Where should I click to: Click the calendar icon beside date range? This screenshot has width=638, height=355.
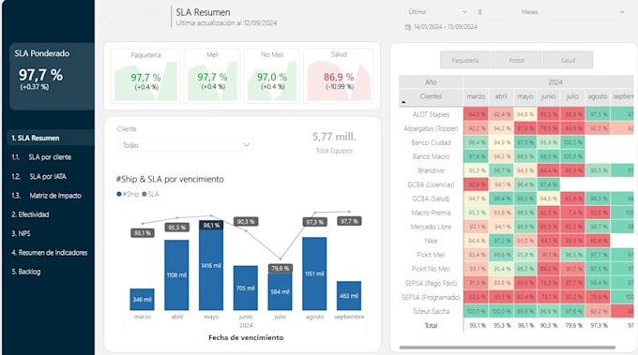coord(408,27)
